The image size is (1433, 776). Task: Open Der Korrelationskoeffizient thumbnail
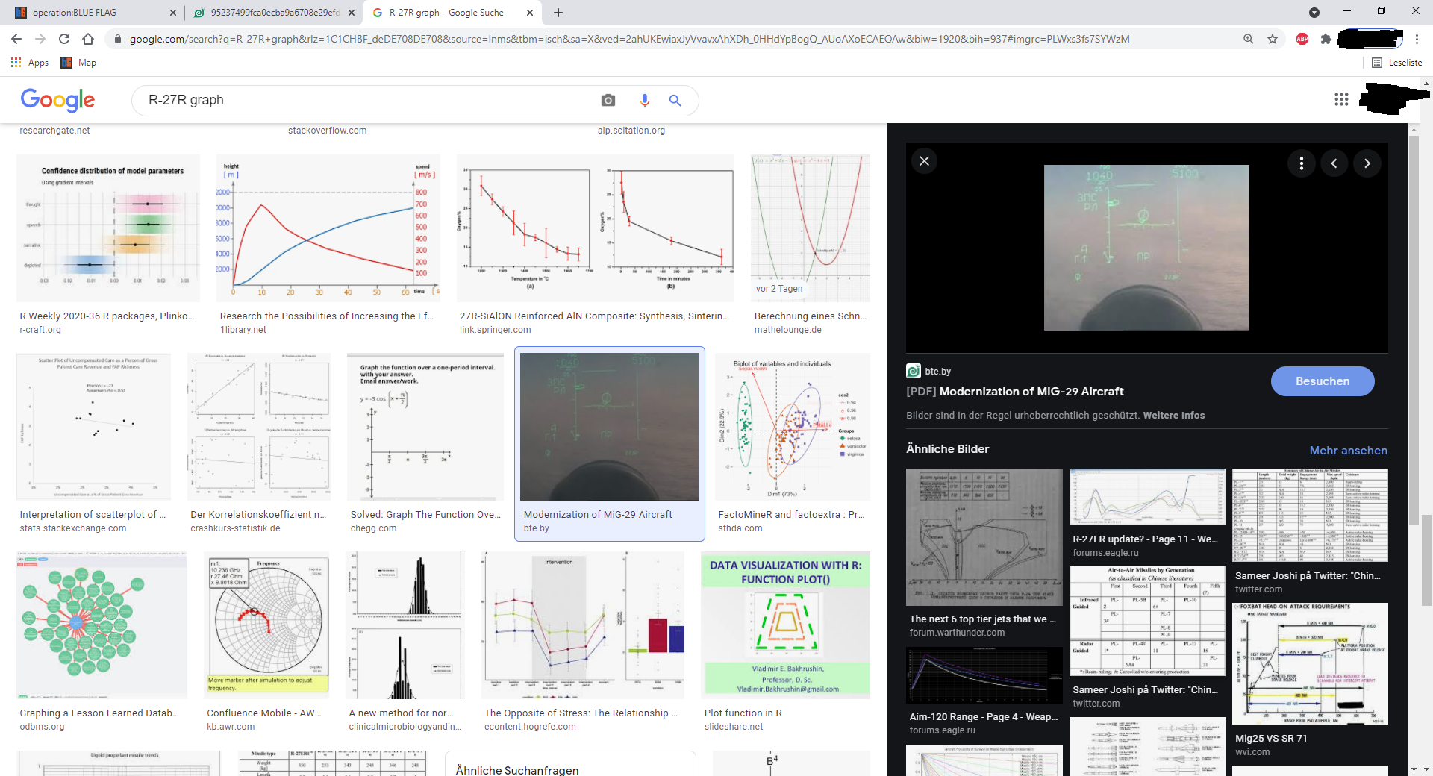point(259,427)
